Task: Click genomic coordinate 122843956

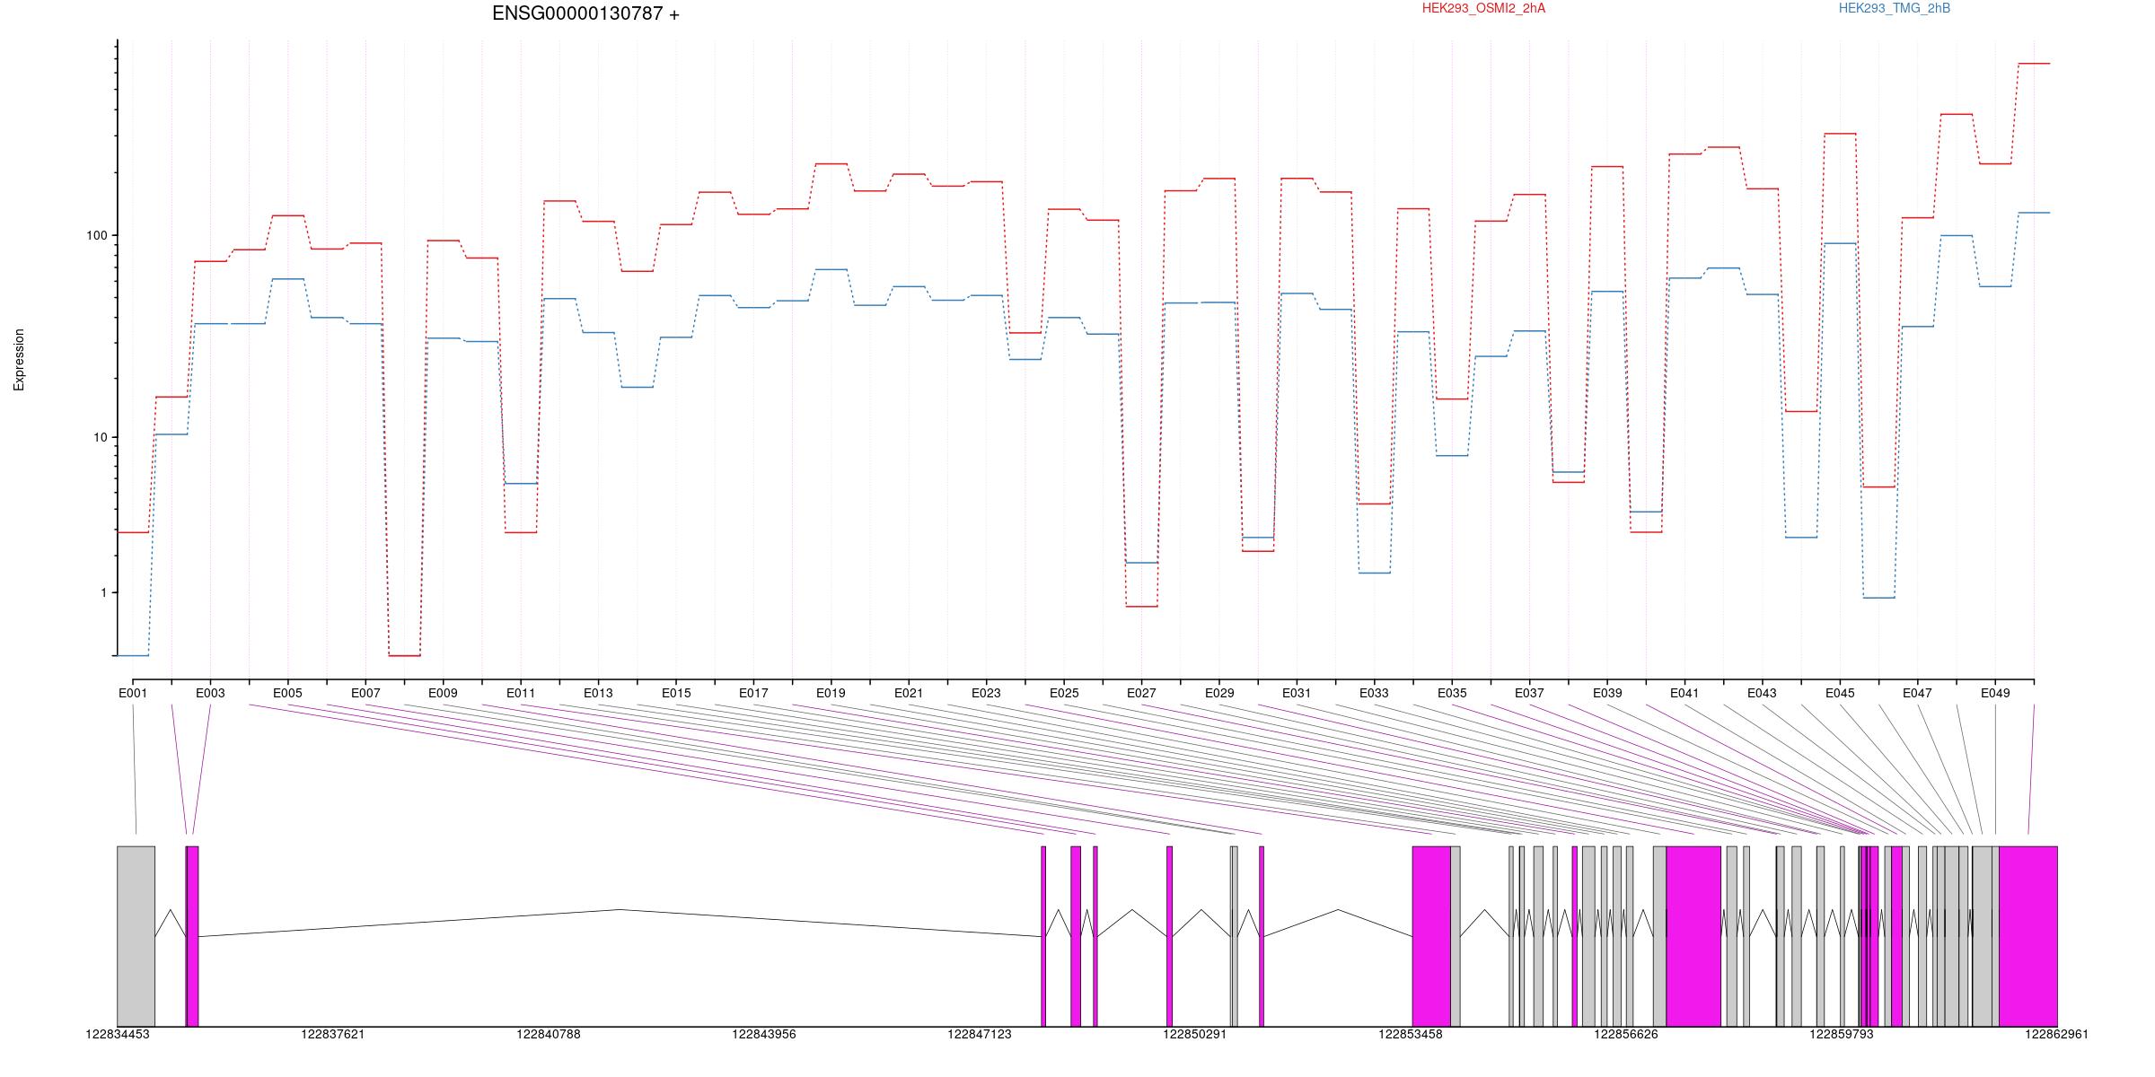Action: click(x=764, y=1035)
